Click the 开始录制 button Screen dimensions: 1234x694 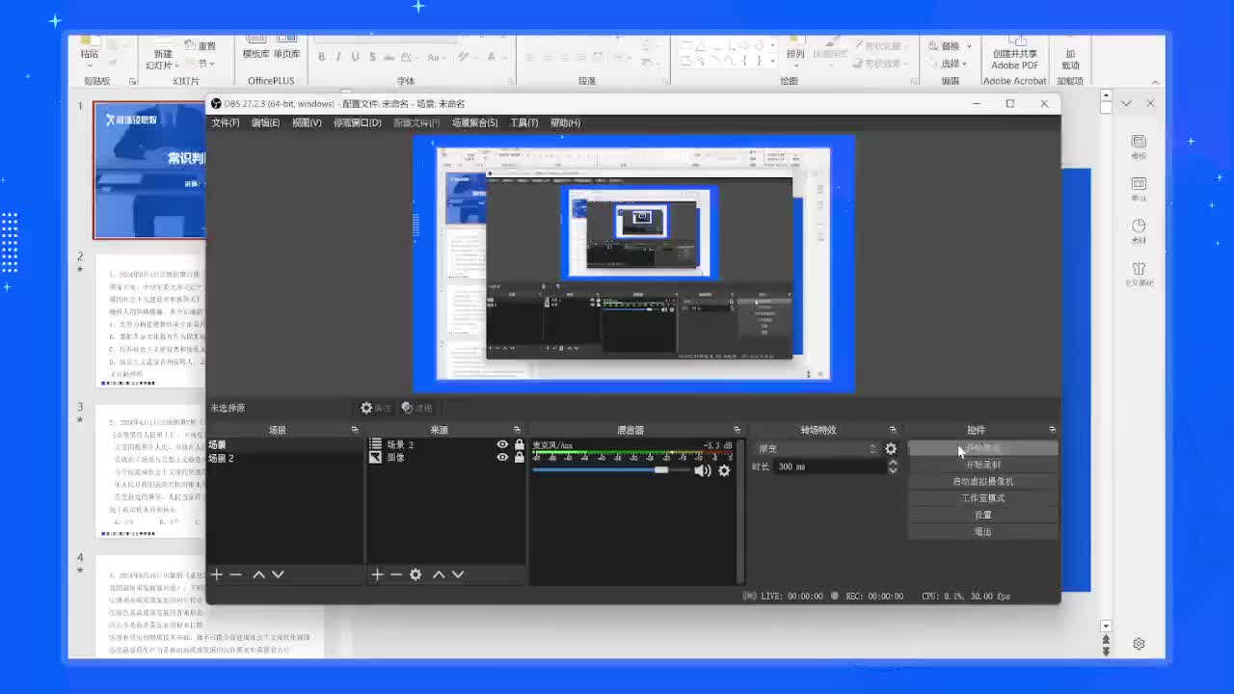[982, 465]
